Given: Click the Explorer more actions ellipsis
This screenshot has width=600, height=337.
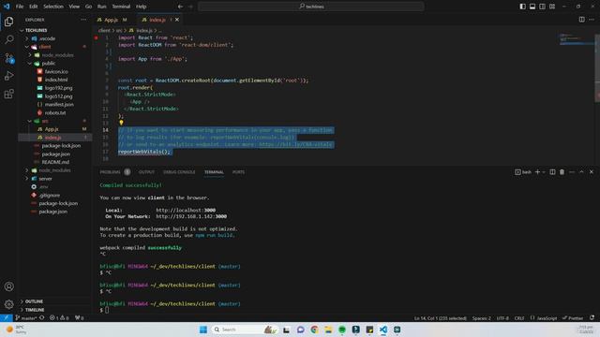Looking at the screenshot, I should tap(83, 20).
